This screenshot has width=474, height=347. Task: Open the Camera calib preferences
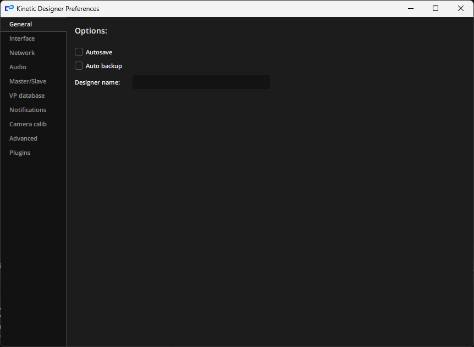point(28,124)
